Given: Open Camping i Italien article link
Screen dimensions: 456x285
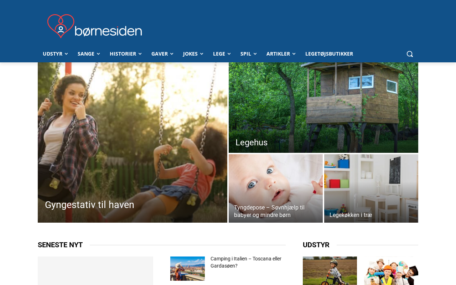Looking at the screenshot, I should pyautogui.click(x=246, y=262).
